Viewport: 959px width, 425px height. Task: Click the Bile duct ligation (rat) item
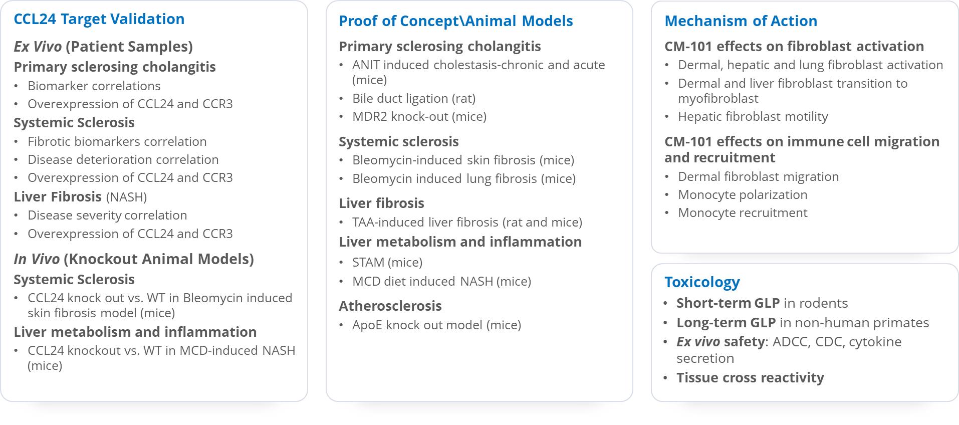point(414,98)
